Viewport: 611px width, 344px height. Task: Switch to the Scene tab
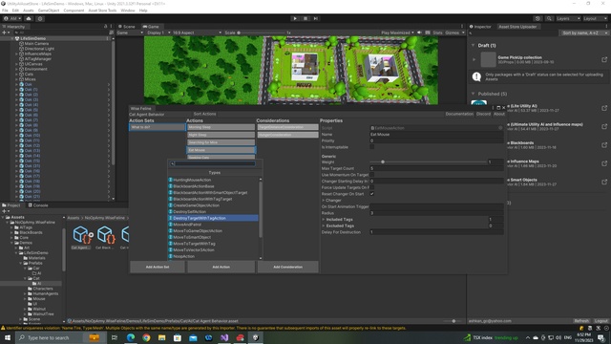pos(127,27)
